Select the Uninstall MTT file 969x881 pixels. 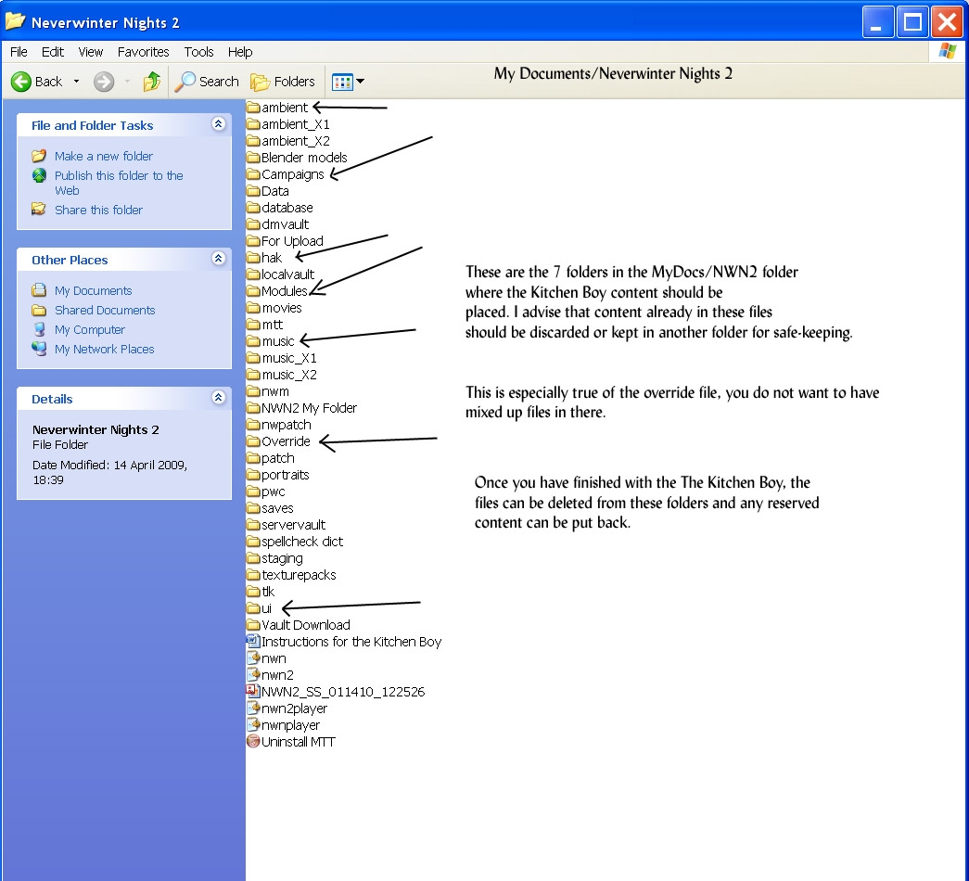pos(298,742)
